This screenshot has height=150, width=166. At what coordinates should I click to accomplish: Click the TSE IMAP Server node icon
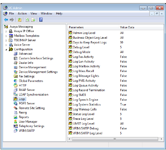tap(11, 40)
